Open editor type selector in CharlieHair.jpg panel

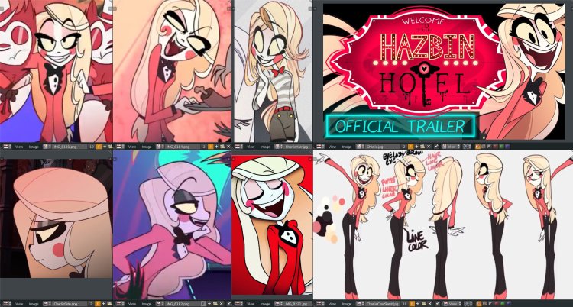(x=239, y=146)
